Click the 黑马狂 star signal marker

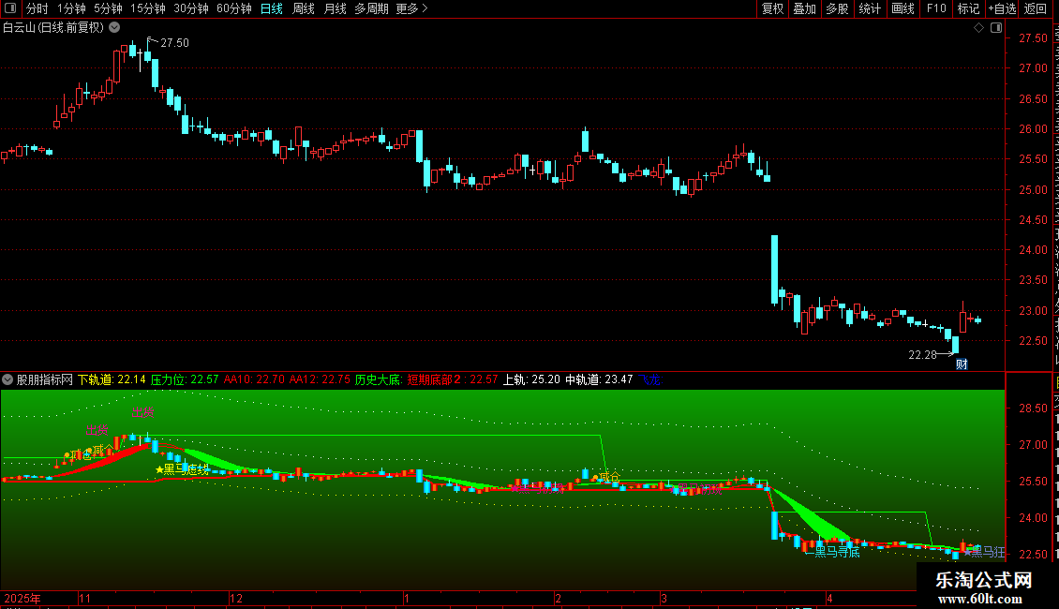click(x=985, y=552)
